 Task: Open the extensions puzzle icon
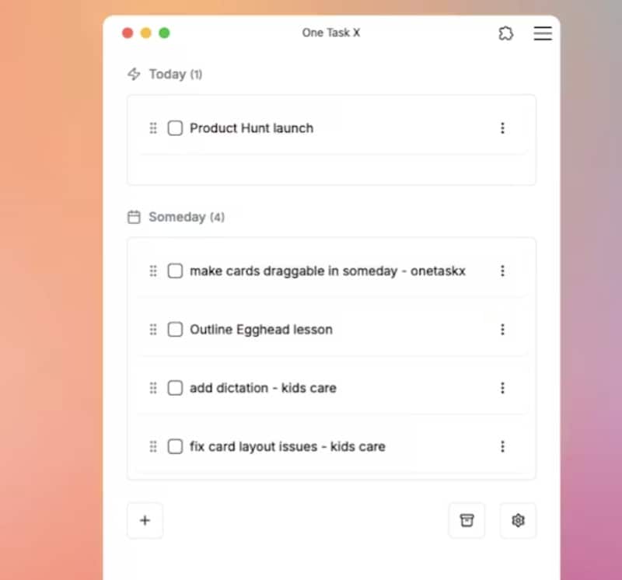tap(506, 33)
